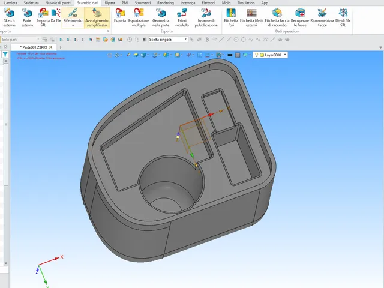Open the Dividi file STL tool
This screenshot has width=384, height=288.
tap(343, 17)
